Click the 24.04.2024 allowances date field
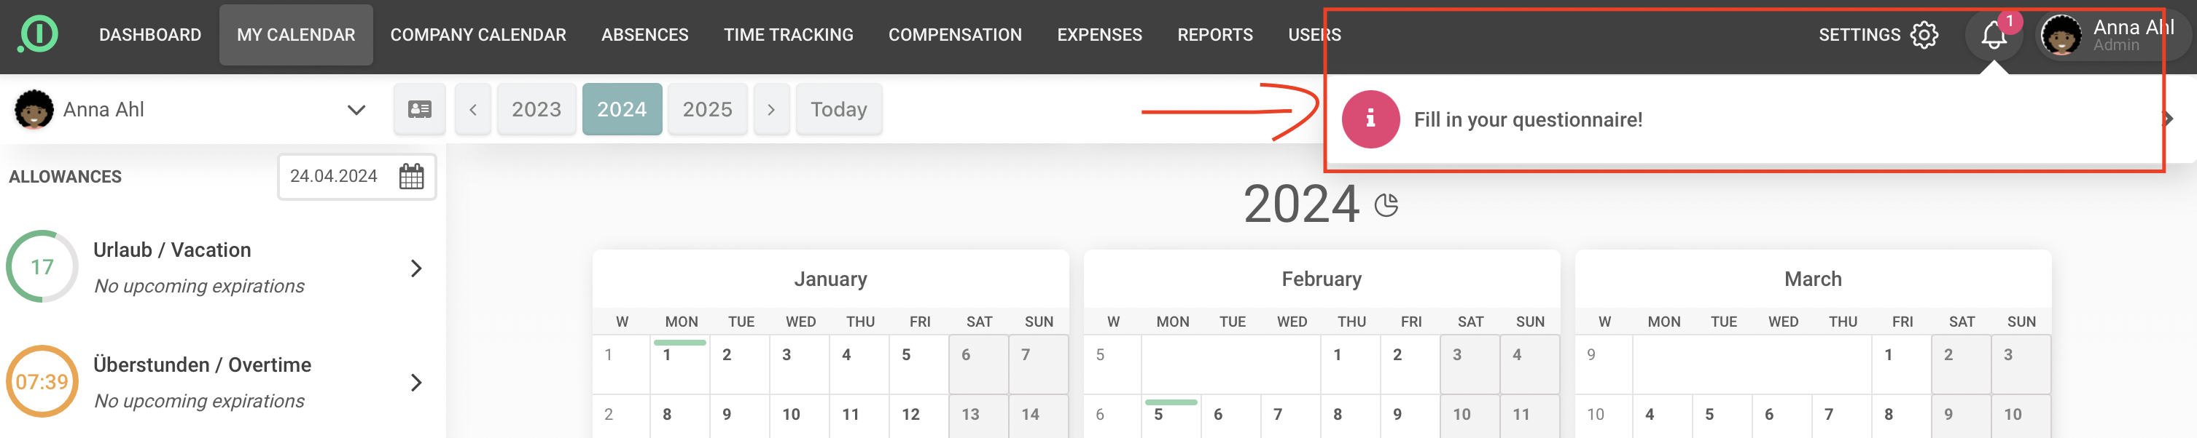2197x438 pixels. coord(333,176)
